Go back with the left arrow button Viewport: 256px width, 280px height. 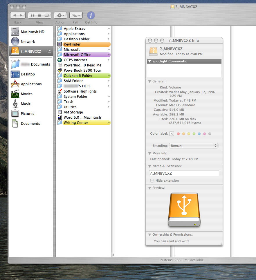[x=14, y=15]
